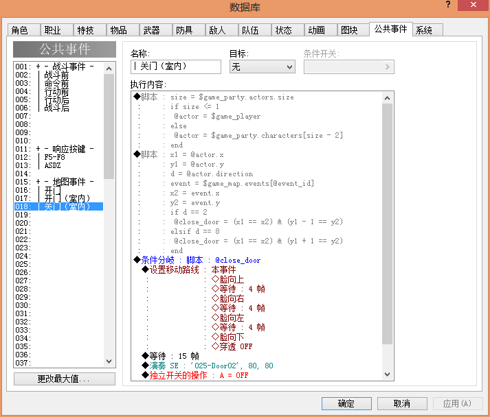This screenshot has width=490, height=417.
Task: Switch to the 状态 tab
Action: [288, 30]
